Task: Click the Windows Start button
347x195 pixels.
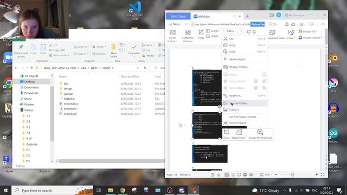Action: pyautogui.click(x=5, y=190)
